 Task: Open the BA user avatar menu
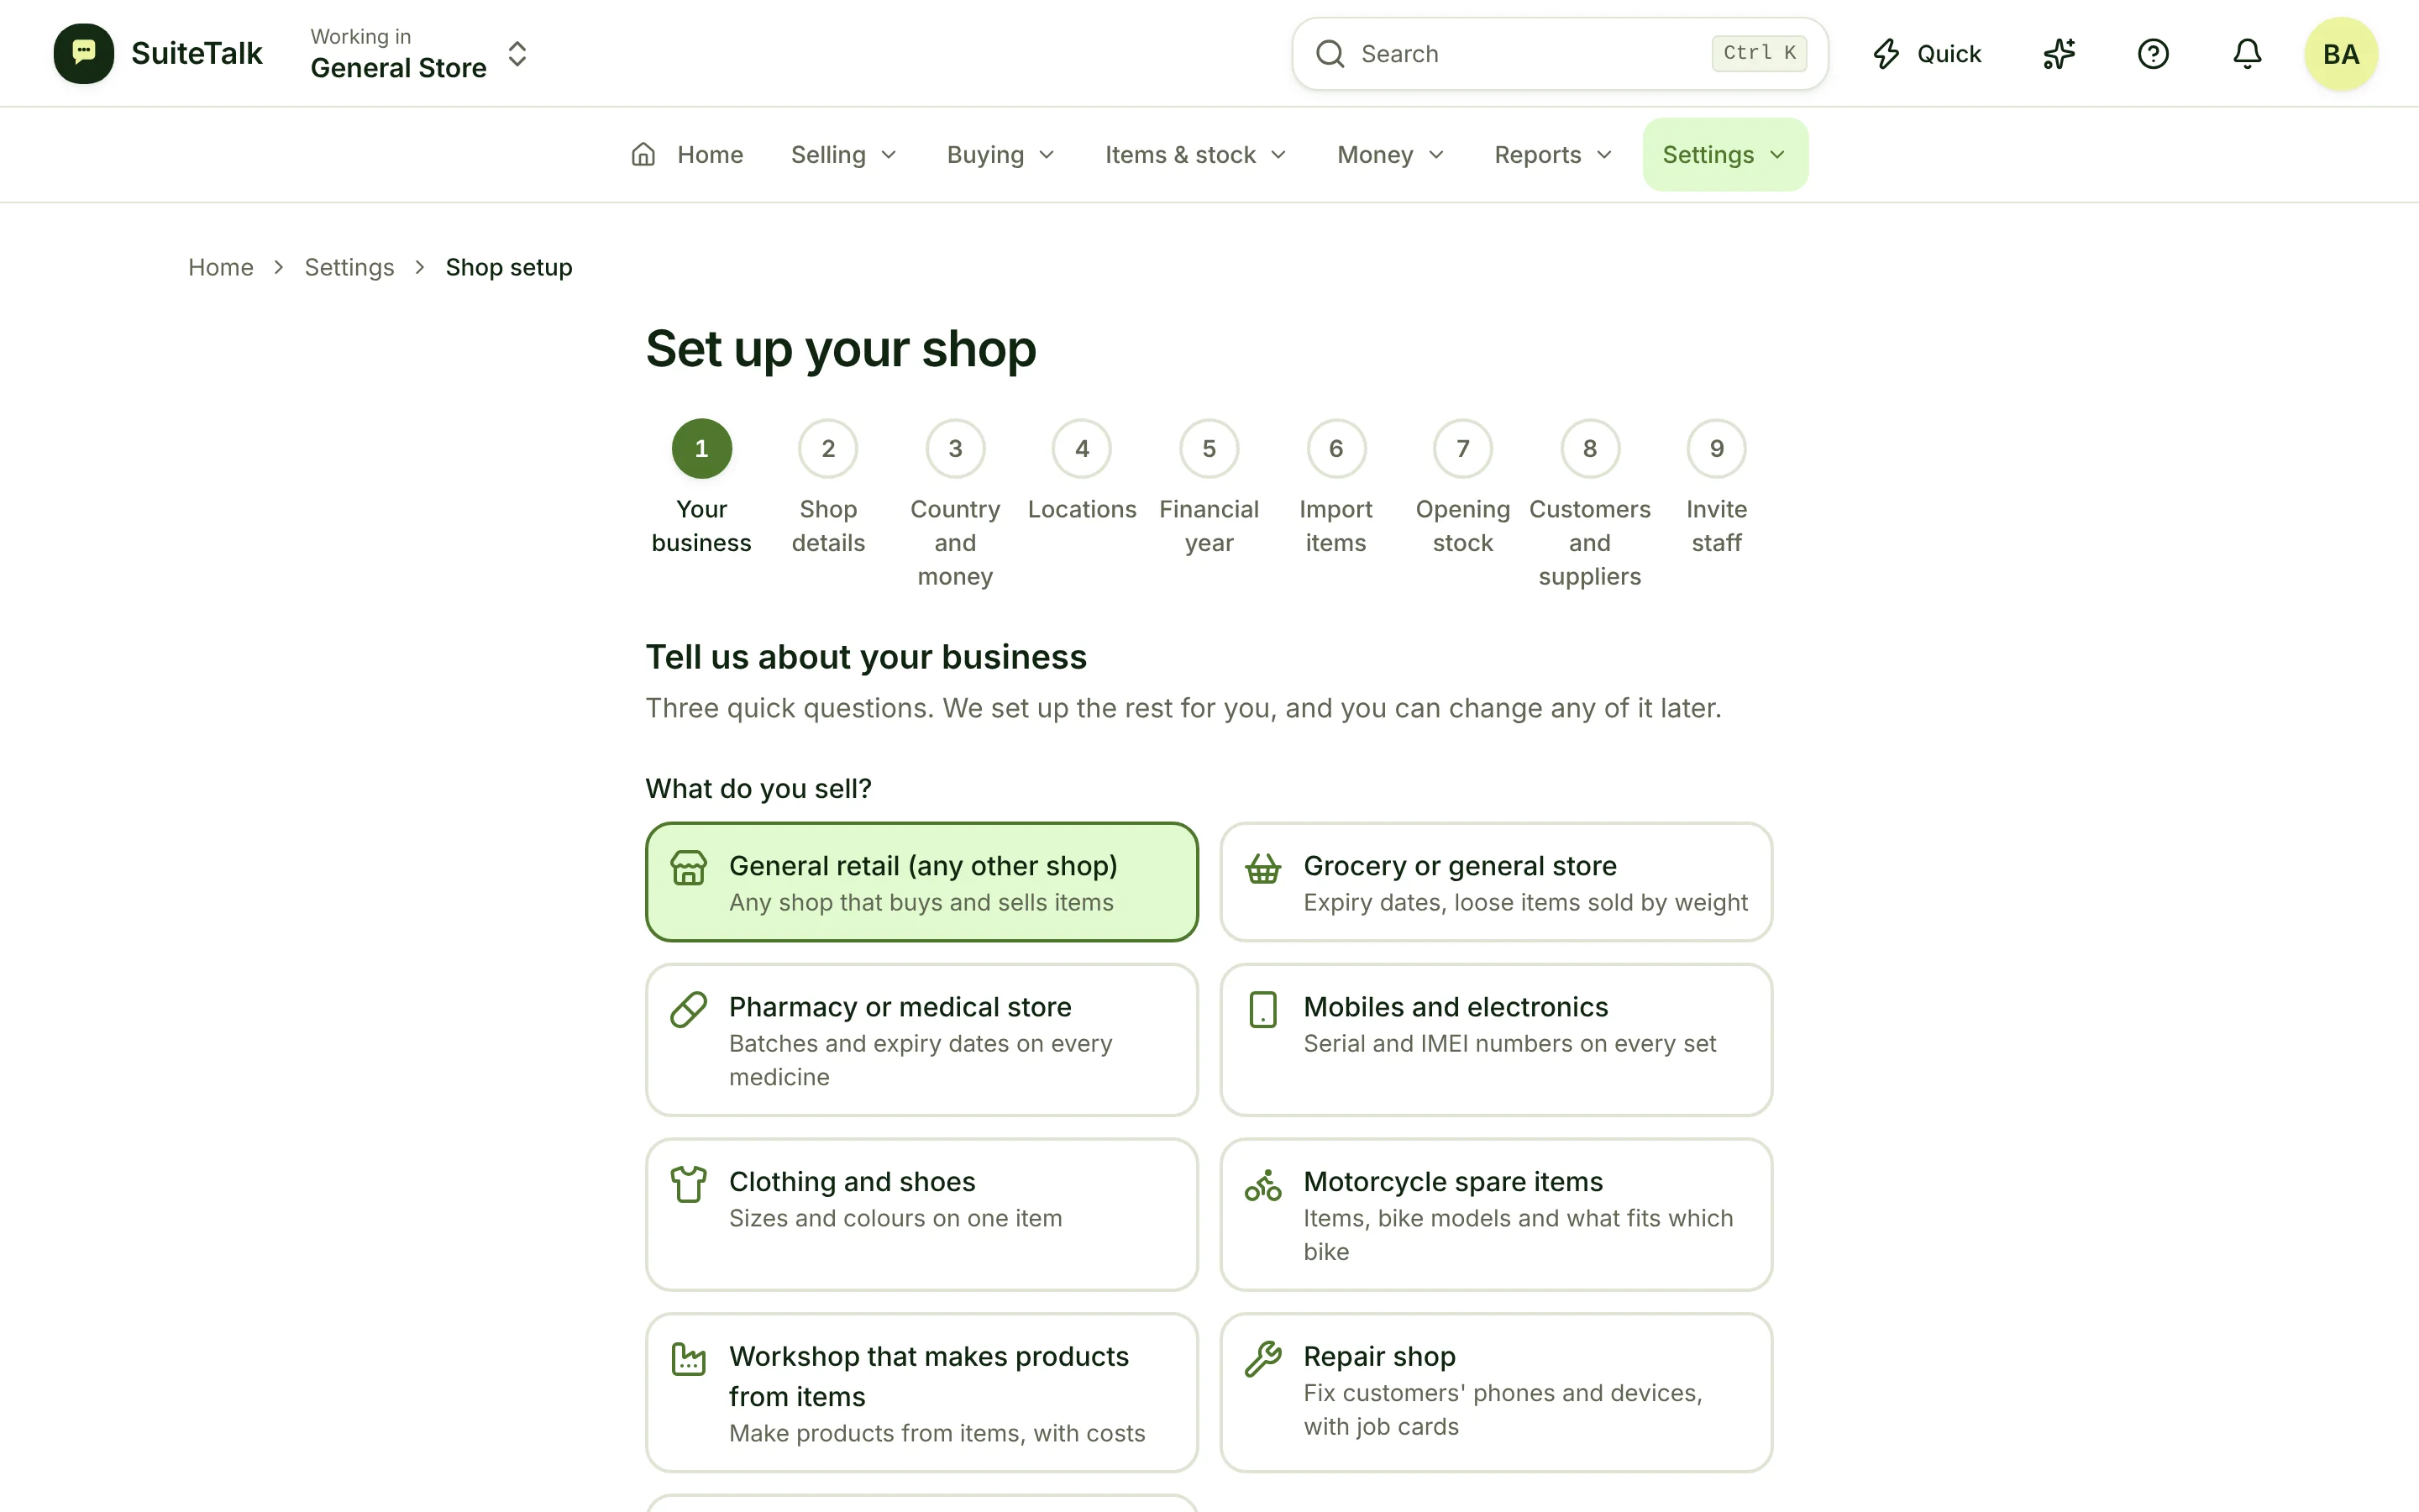tap(2341, 54)
